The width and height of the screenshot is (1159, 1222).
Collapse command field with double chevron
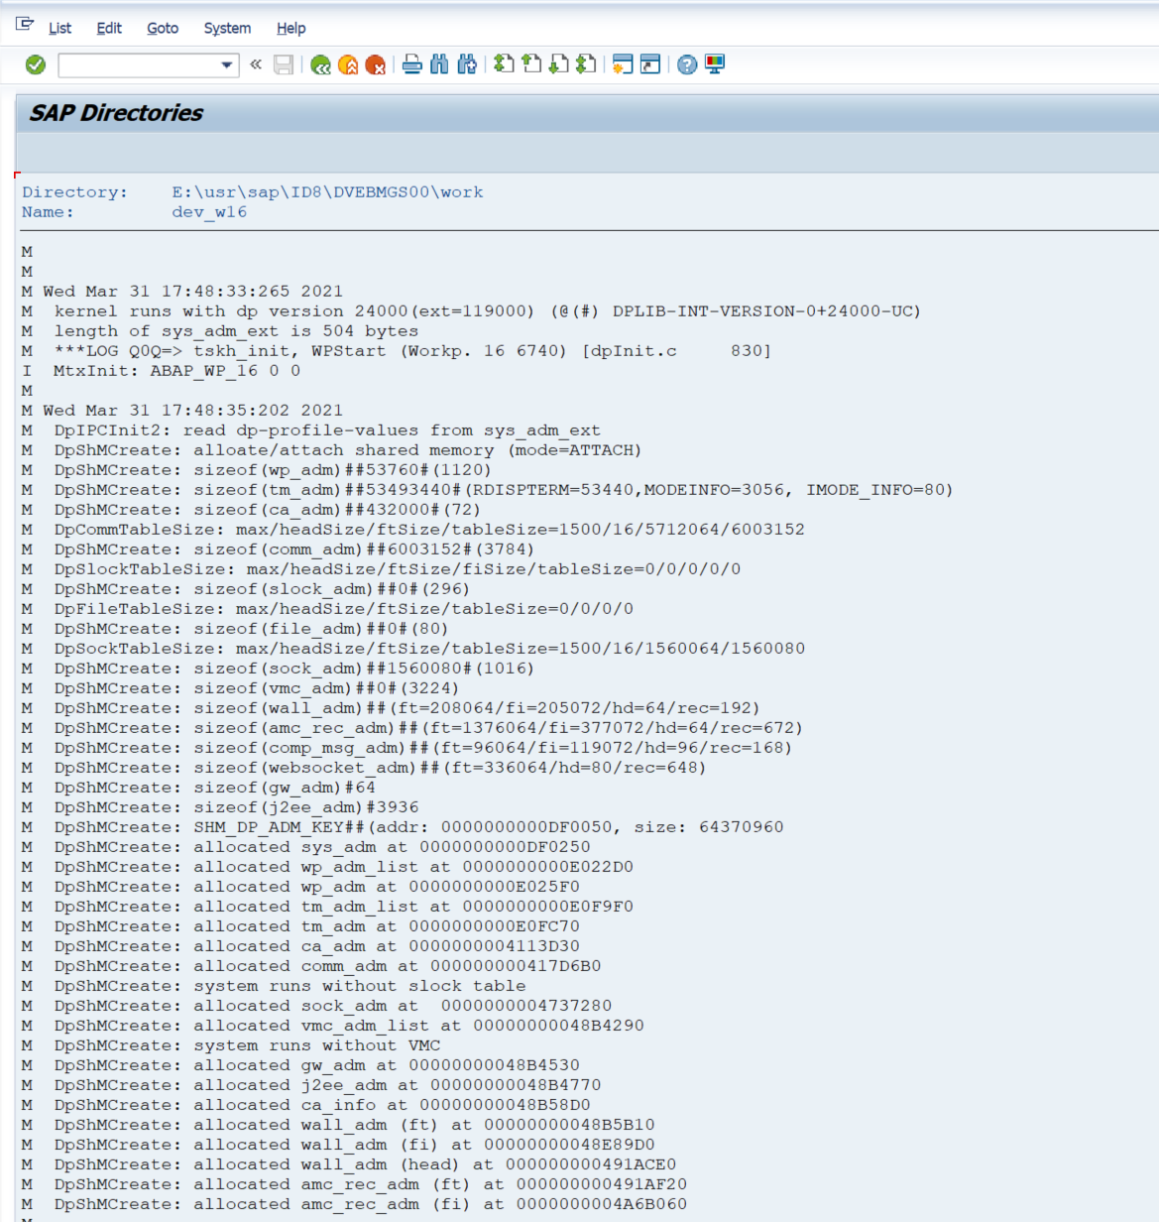256,65
